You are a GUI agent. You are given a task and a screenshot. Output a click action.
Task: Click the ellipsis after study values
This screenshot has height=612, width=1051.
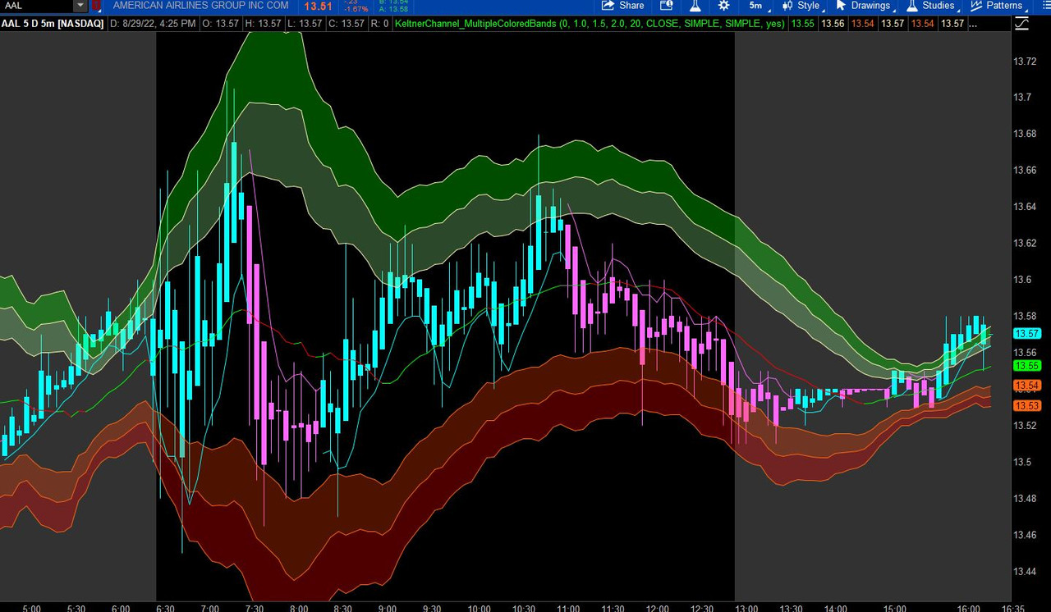pyautogui.click(x=973, y=24)
